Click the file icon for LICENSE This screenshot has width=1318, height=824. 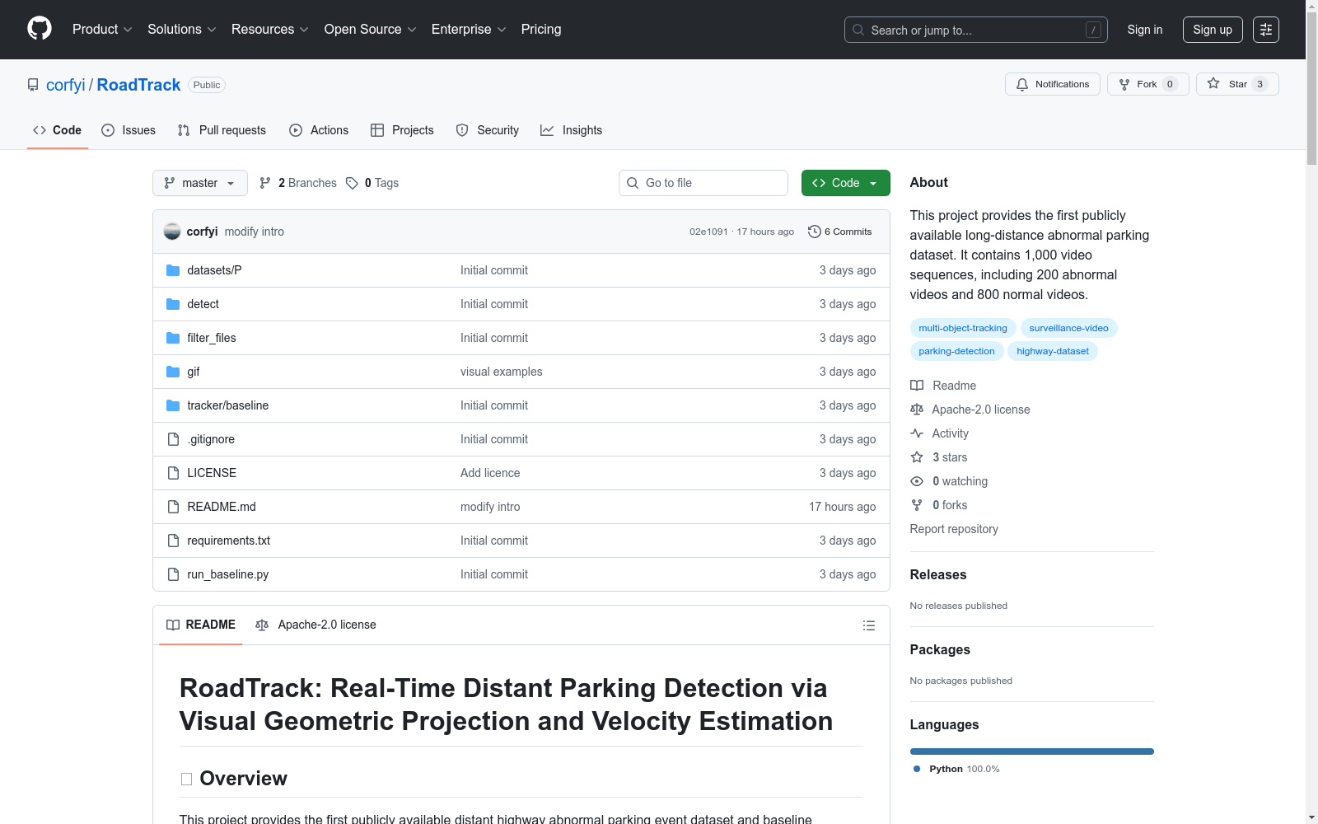tap(173, 473)
